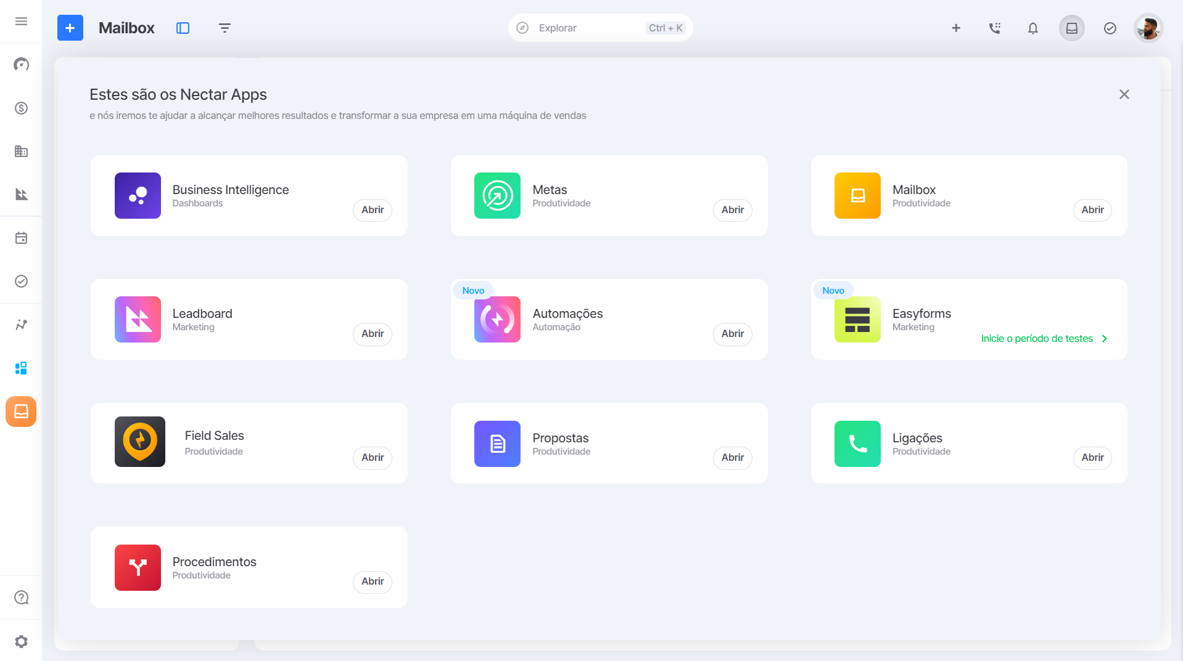Click the Easyforms app icon
Image resolution: width=1183 pixels, height=661 pixels.
(x=857, y=319)
